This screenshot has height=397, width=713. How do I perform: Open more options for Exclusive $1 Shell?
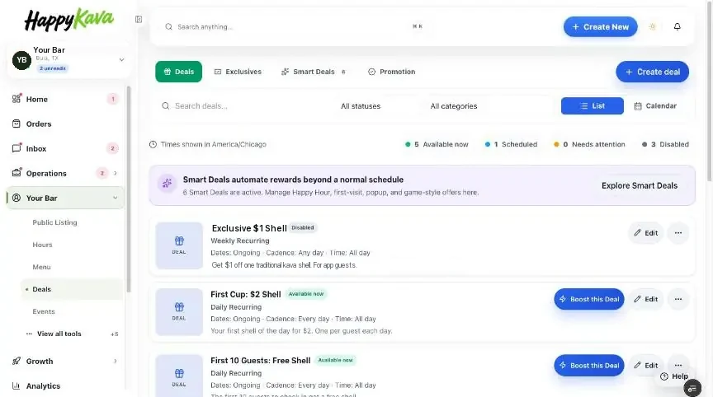(678, 233)
